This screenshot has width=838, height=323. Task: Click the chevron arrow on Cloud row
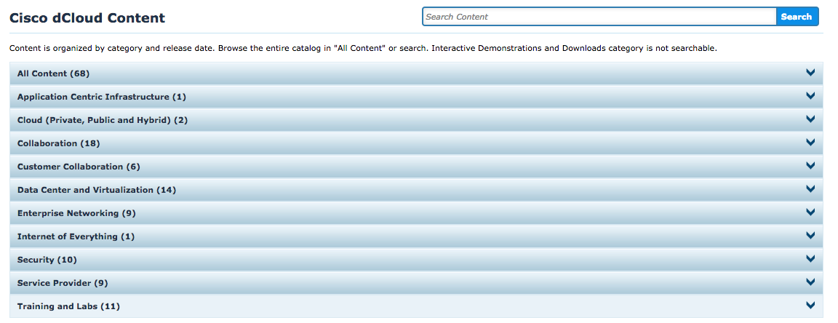pos(810,119)
